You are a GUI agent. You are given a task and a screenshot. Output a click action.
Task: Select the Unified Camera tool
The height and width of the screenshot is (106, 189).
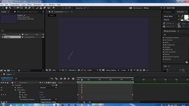(x=18, y=8)
